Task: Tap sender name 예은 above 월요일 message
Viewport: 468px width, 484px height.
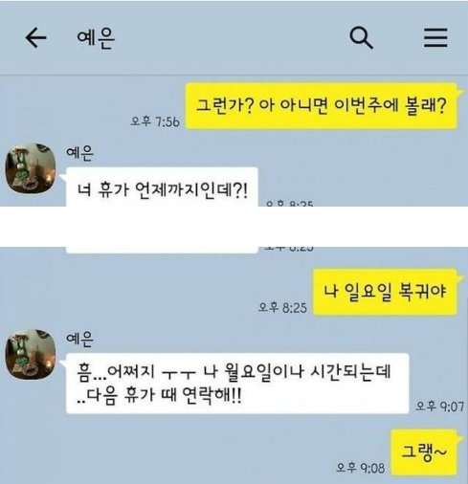Action: [x=79, y=339]
